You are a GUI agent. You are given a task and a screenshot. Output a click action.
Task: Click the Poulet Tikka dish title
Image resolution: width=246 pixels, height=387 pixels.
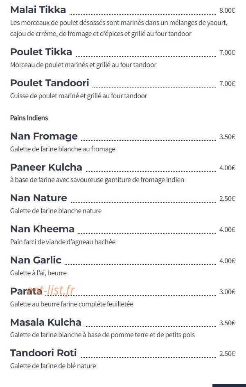pos(41,52)
